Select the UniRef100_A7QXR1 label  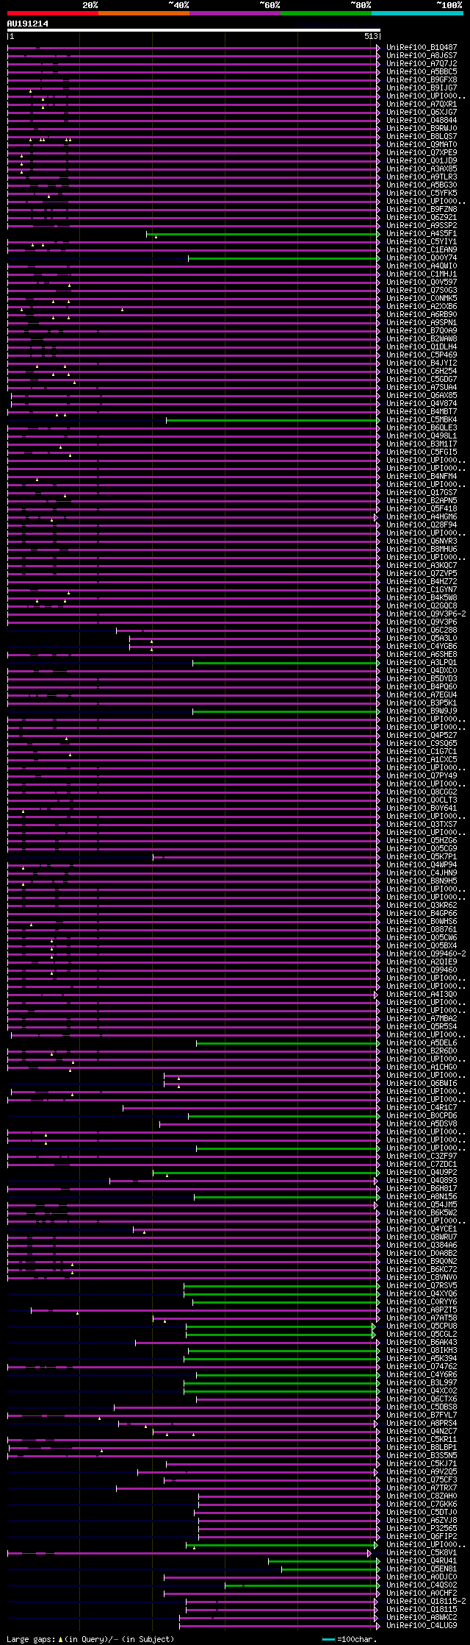pyautogui.click(x=422, y=104)
